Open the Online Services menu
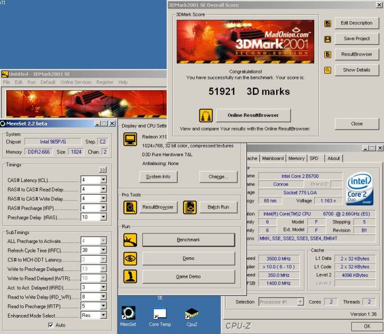 [76, 82]
